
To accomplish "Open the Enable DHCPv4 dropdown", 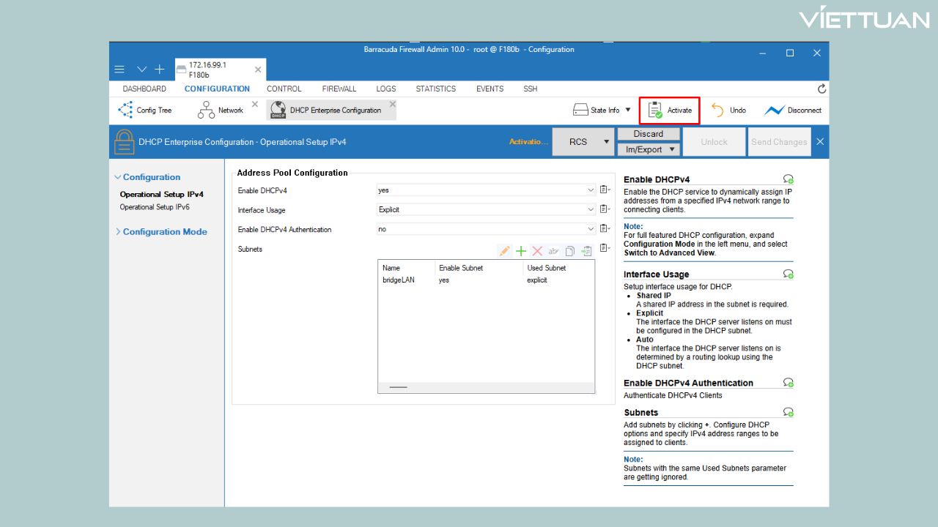I will tap(591, 190).
